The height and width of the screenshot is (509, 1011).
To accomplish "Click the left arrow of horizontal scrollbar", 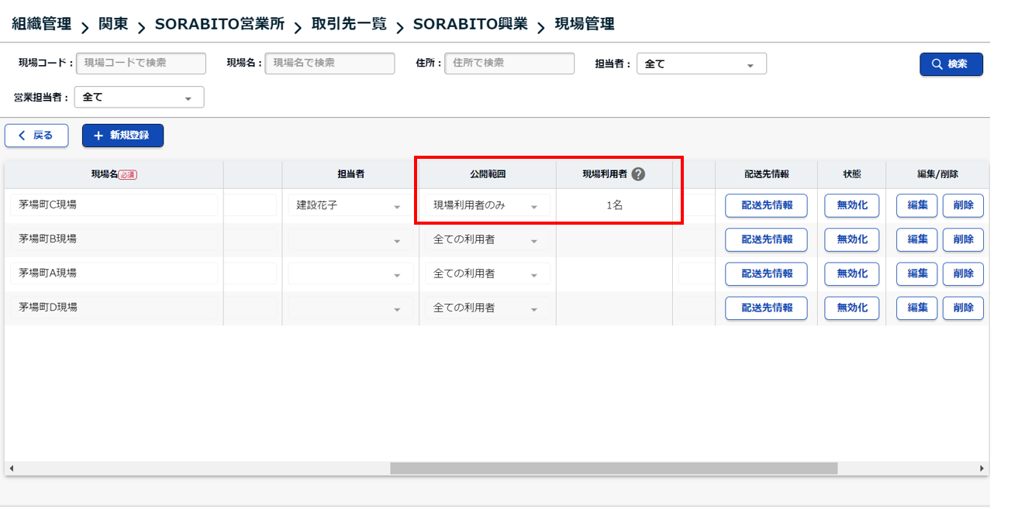I will coord(12,469).
